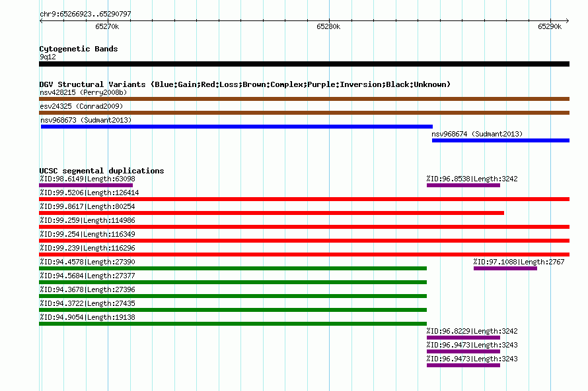Click the %ID:99.259|Length:114986 label
588x391 pixels.
click(87, 220)
